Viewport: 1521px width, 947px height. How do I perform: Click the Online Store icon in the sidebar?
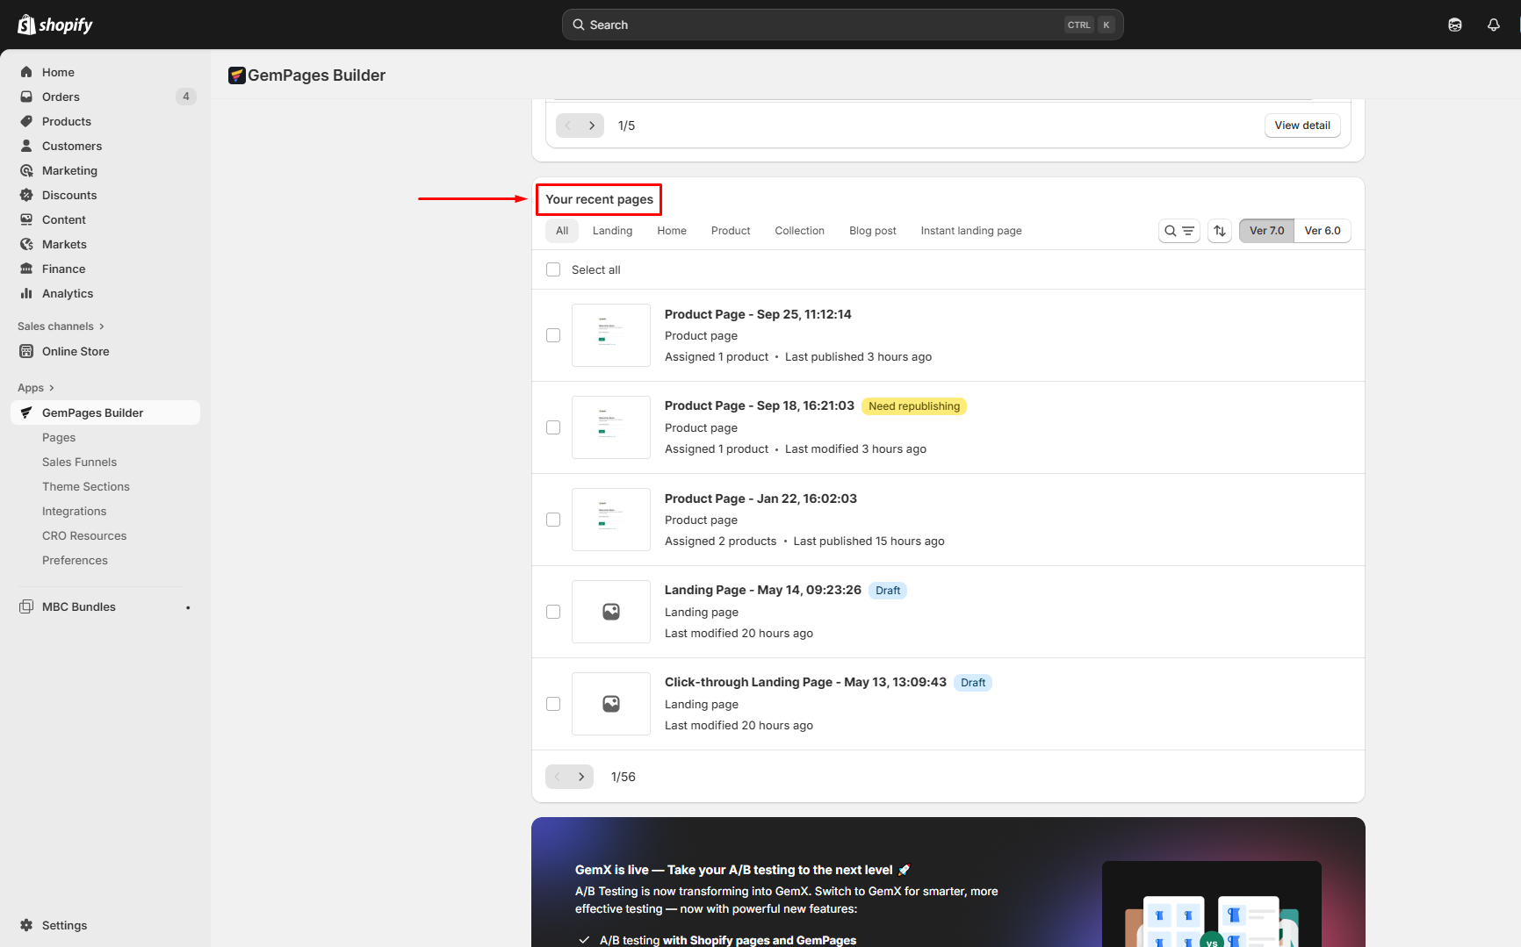[26, 351]
